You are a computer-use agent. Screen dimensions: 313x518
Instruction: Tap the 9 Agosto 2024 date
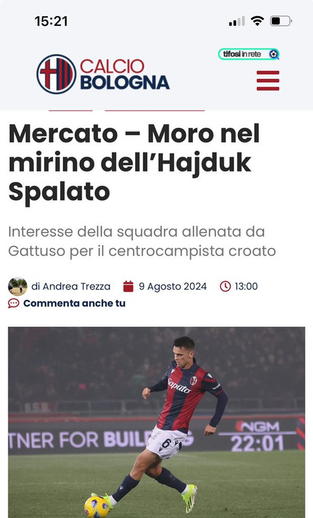tap(173, 286)
